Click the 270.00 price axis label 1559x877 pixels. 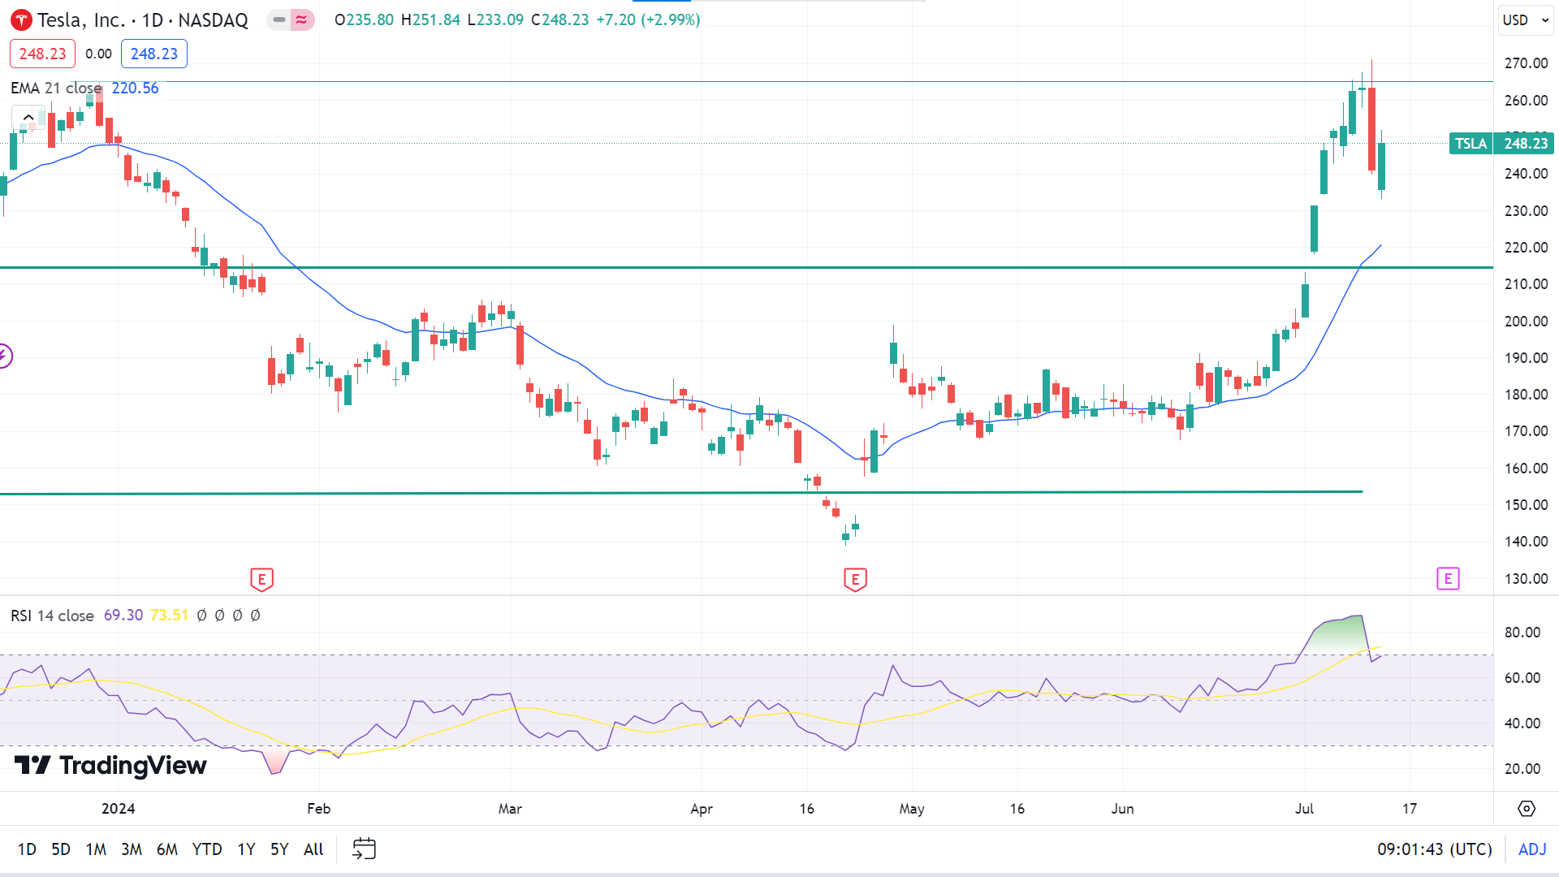[x=1526, y=63]
